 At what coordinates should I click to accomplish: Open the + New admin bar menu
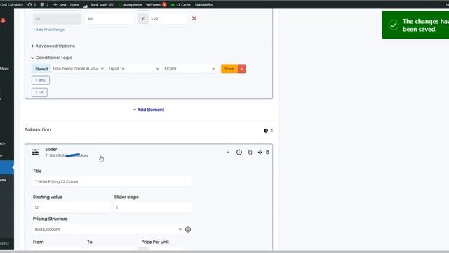pos(60,5)
